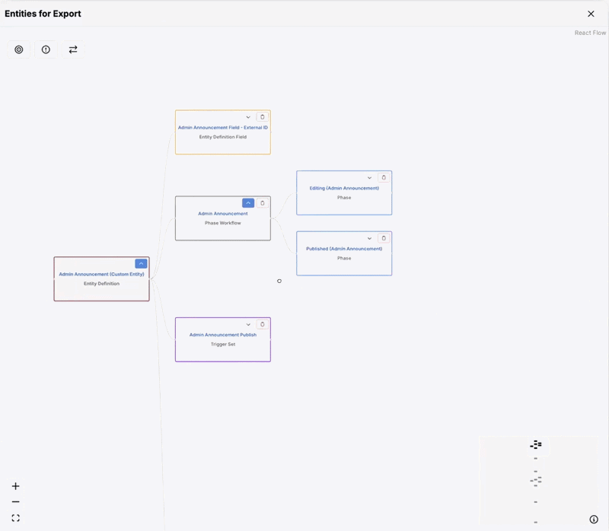Zoom in on the flow canvas

click(15, 486)
